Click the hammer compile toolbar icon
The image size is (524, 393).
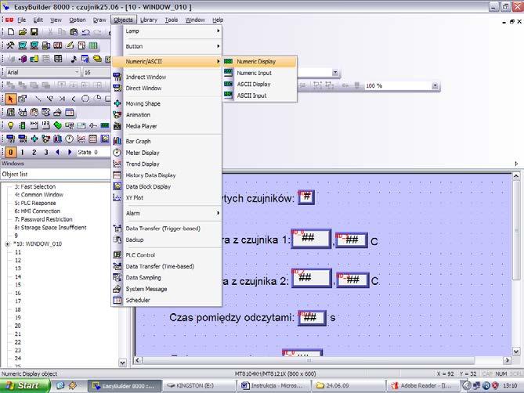point(11,45)
